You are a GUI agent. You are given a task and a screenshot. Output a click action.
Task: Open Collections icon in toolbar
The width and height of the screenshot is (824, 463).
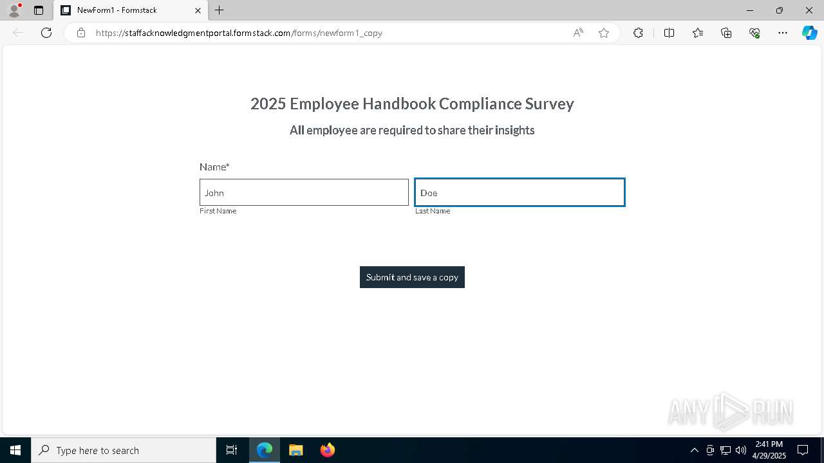(x=726, y=33)
